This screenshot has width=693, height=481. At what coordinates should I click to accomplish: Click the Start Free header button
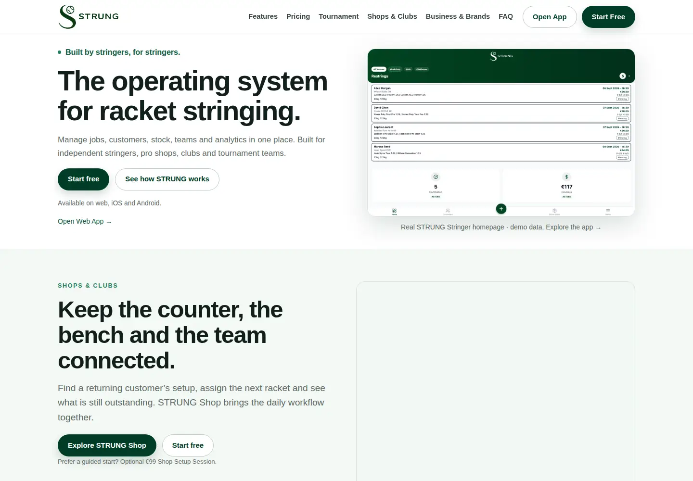pos(608,17)
